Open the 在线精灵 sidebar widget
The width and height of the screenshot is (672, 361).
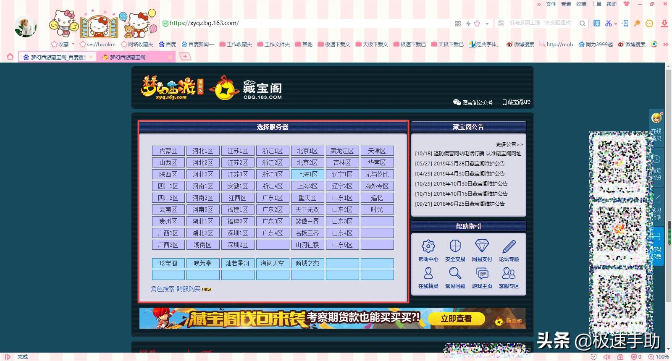click(656, 128)
